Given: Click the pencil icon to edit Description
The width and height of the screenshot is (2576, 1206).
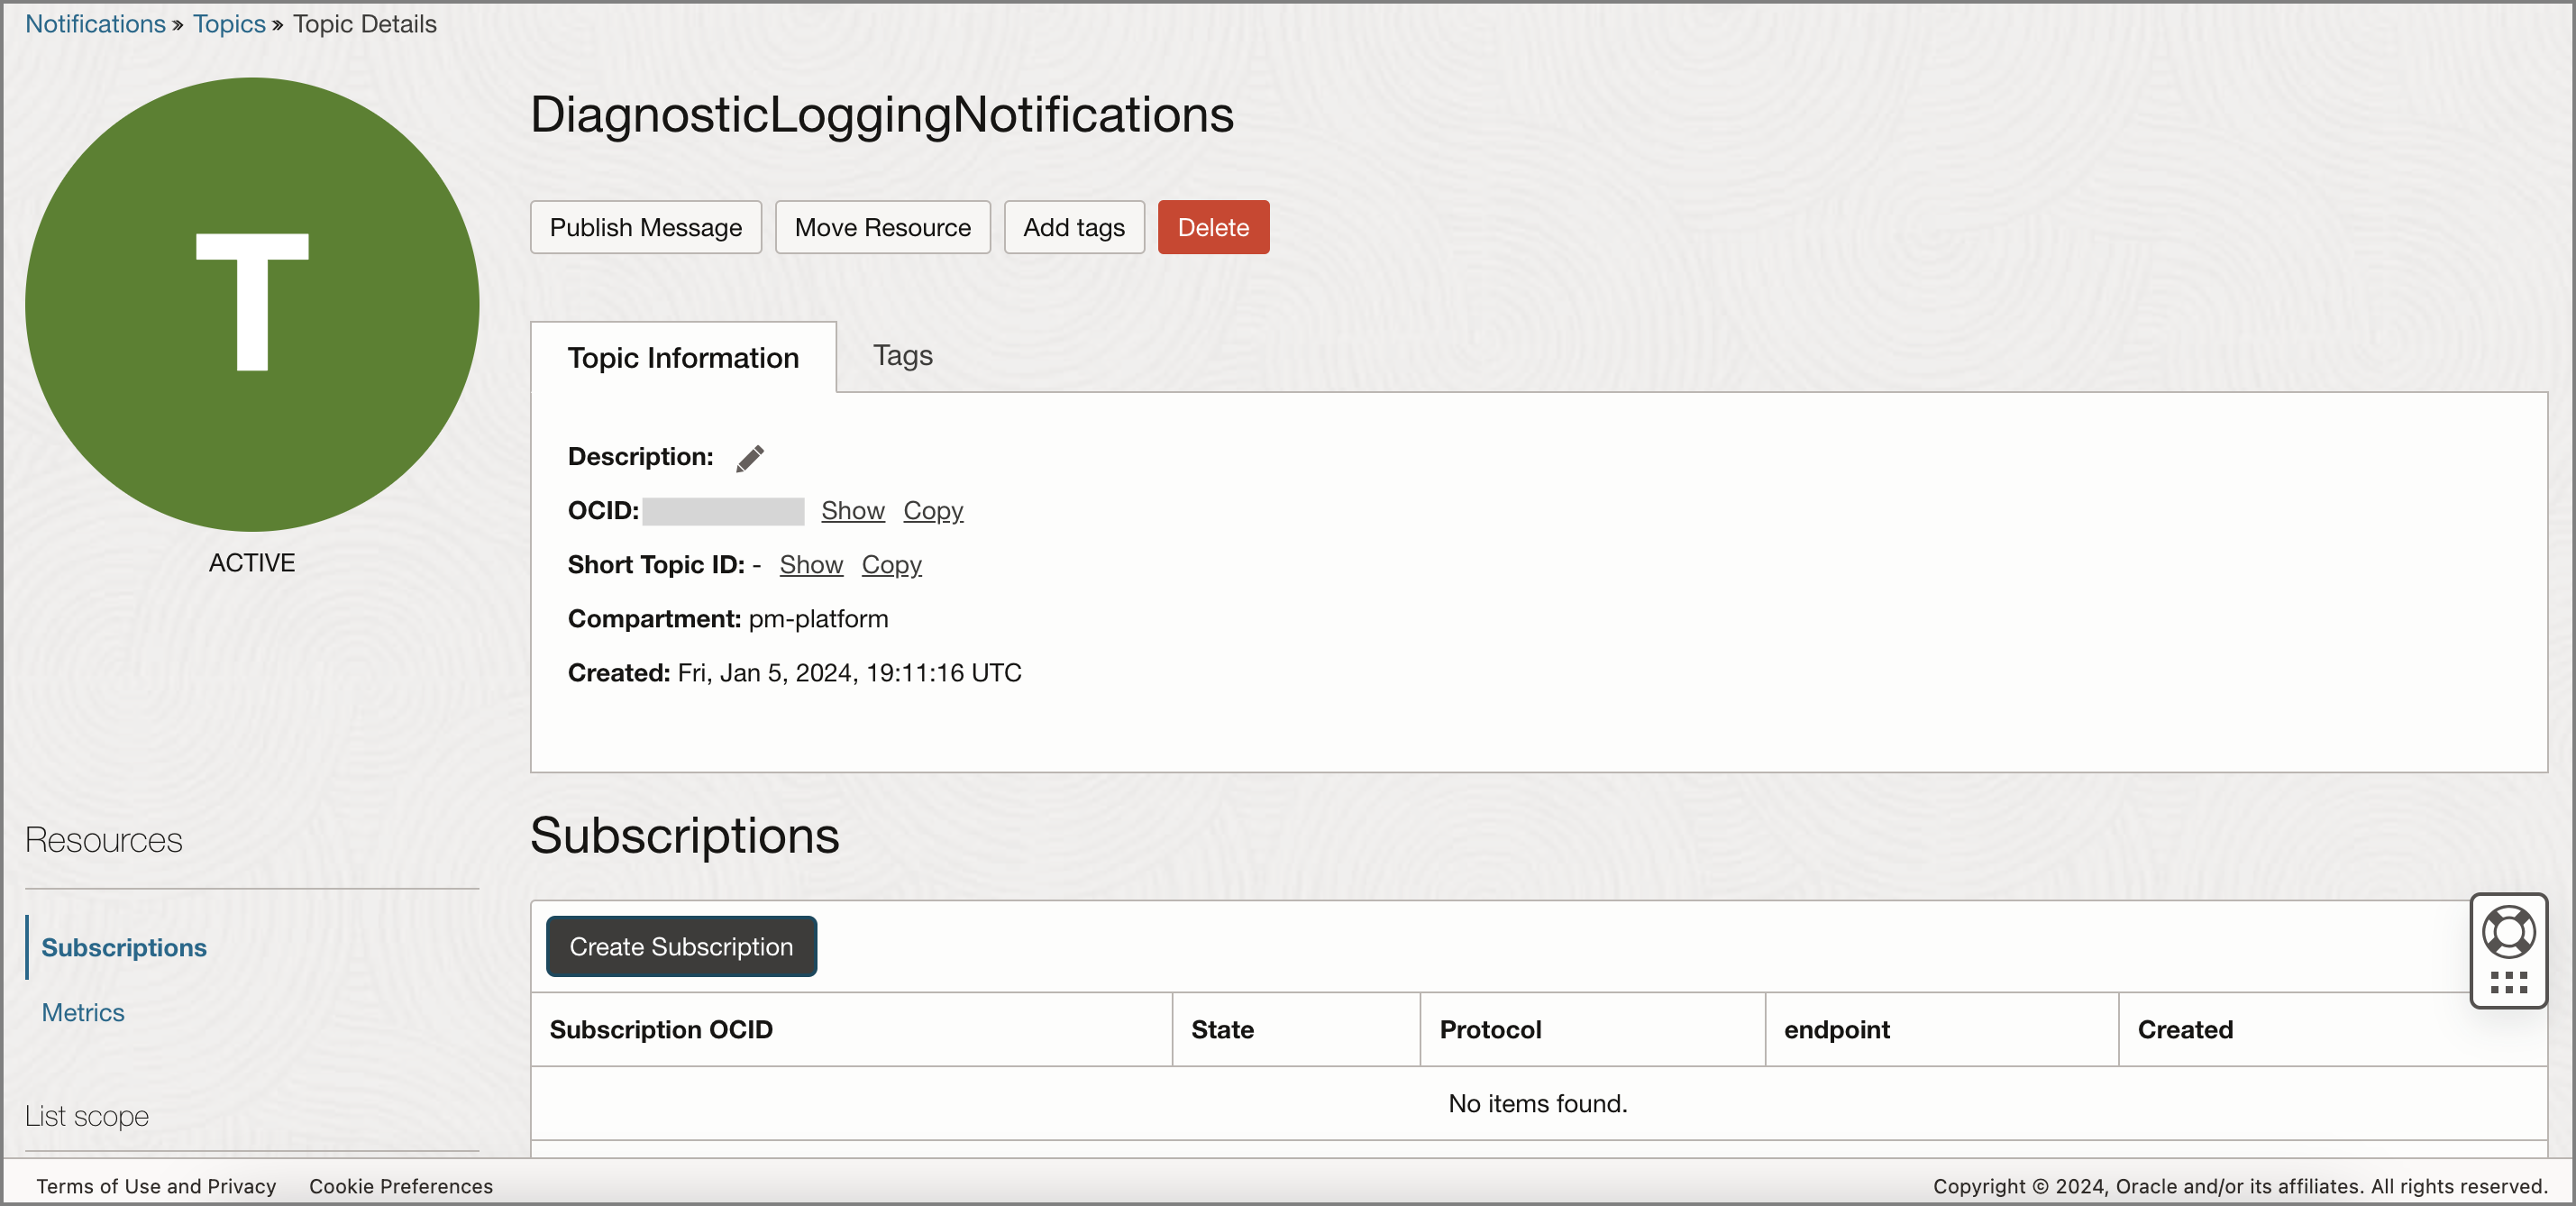Looking at the screenshot, I should coord(749,458).
